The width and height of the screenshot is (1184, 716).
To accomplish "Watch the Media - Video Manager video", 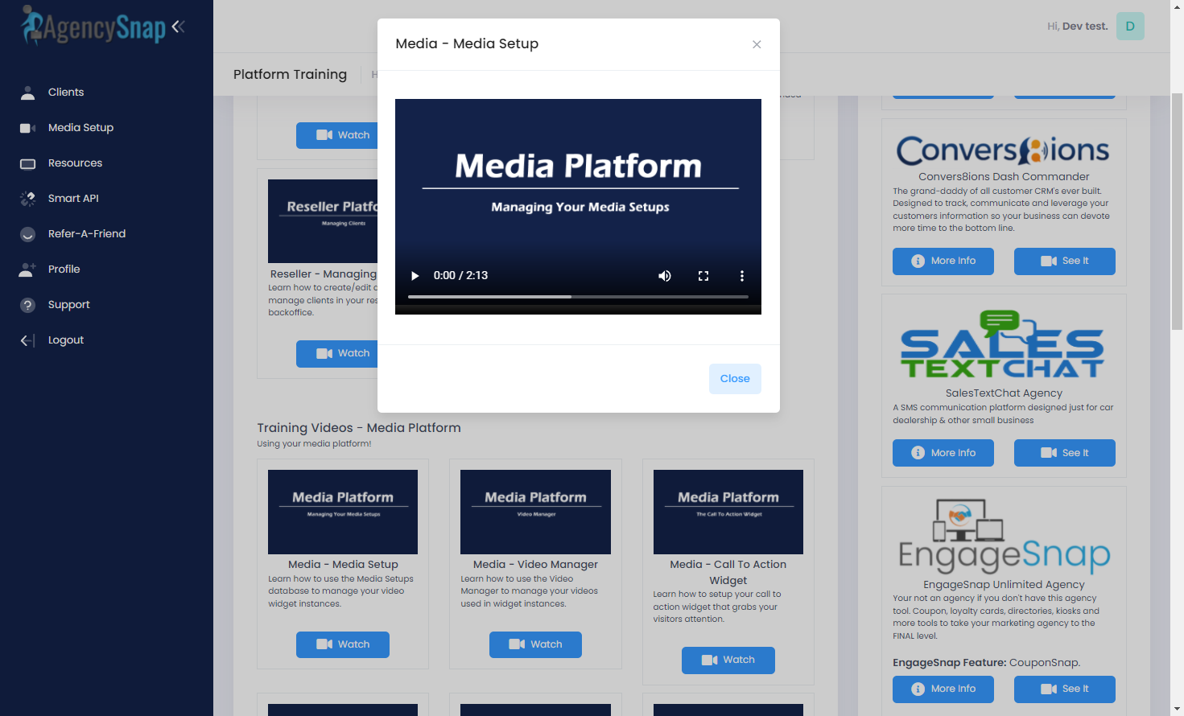I will pos(535,644).
